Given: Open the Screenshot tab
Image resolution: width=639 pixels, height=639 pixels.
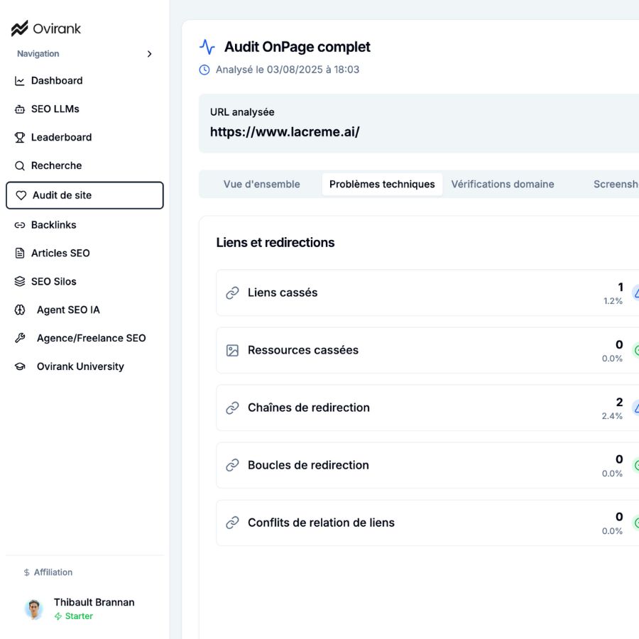Looking at the screenshot, I should pos(616,184).
